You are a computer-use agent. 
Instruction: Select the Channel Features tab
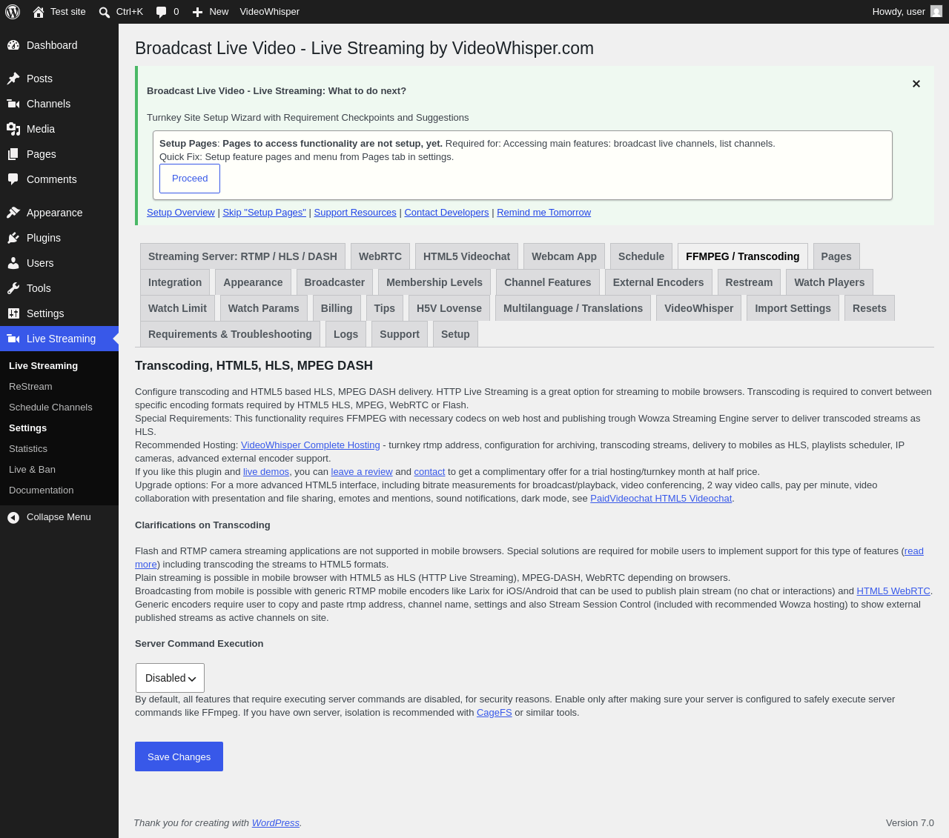(548, 282)
